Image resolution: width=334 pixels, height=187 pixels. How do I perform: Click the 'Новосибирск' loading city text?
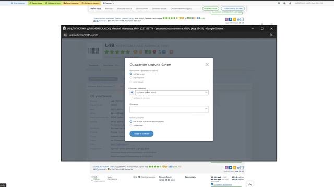click(x=165, y=177)
